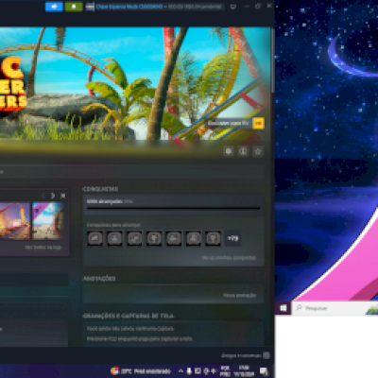
Task: Click the volume speaker tray icon
Action: click(214, 371)
